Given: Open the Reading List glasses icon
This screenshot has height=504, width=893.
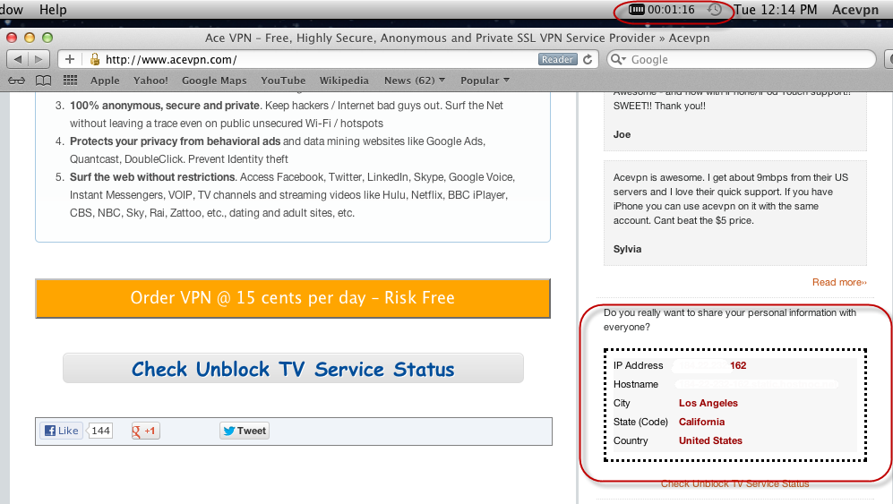Looking at the screenshot, I should pos(16,81).
